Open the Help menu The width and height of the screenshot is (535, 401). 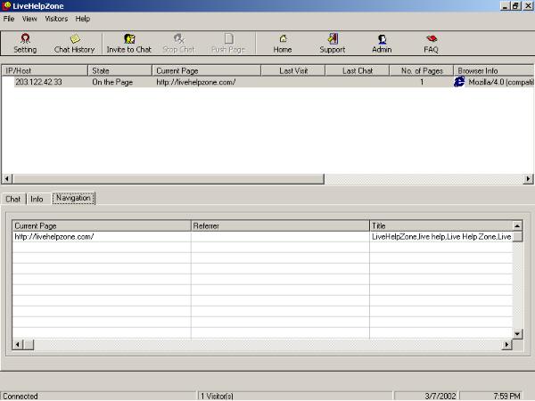tap(83, 19)
